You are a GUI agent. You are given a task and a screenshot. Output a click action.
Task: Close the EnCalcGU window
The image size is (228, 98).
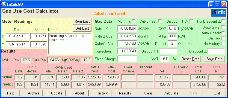click(224, 4)
